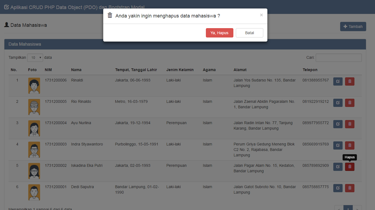
Task: Click the edit icon for Rinaldi's row
Action: tap(338, 81)
